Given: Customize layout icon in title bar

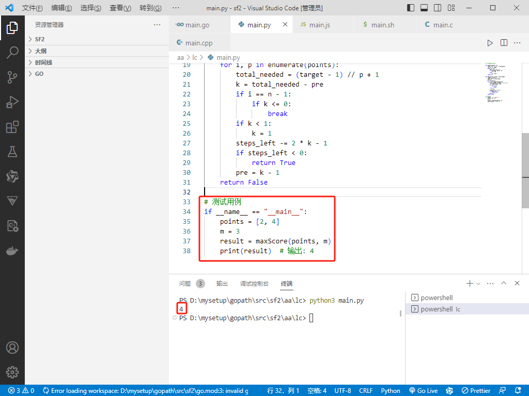Looking at the screenshot, I should 451,8.
